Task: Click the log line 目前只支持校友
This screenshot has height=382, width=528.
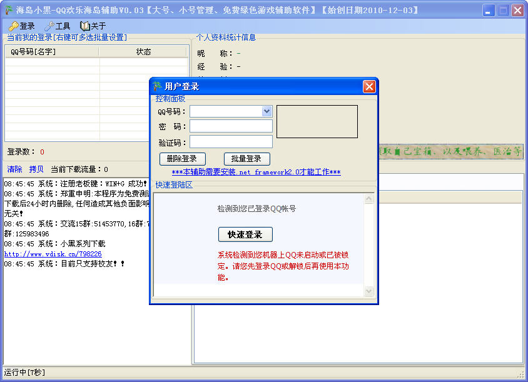Action: [x=64, y=264]
